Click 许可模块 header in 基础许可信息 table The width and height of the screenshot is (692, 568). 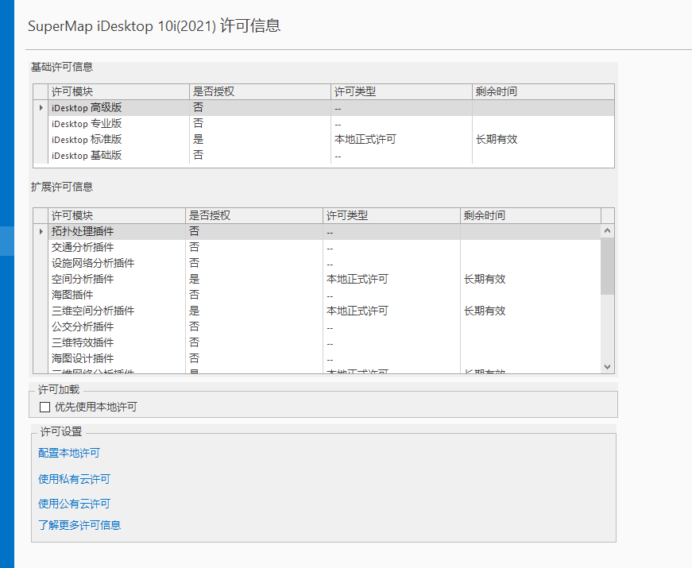coord(118,92)
